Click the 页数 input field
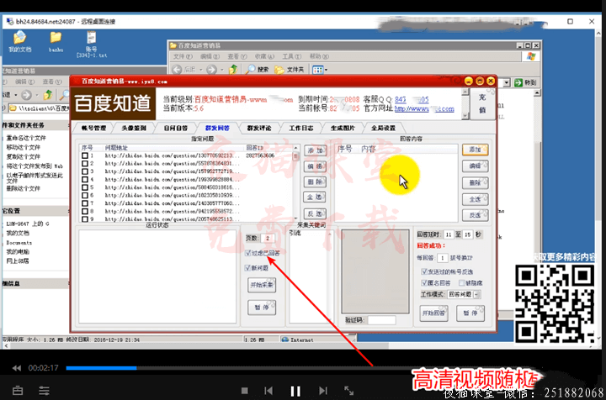 [268, 238]
